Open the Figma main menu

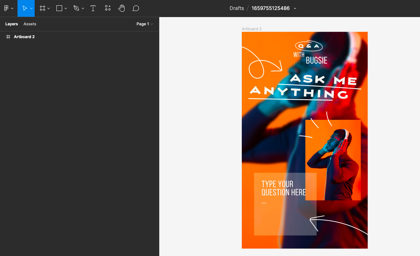[6, 8]
